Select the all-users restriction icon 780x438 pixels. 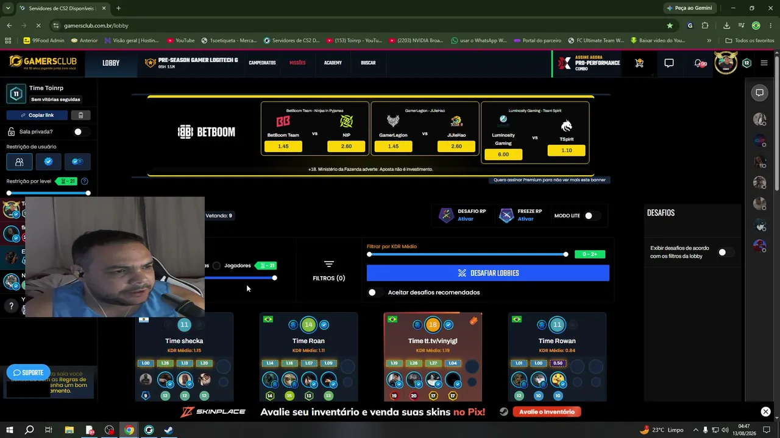coord(19,162)
